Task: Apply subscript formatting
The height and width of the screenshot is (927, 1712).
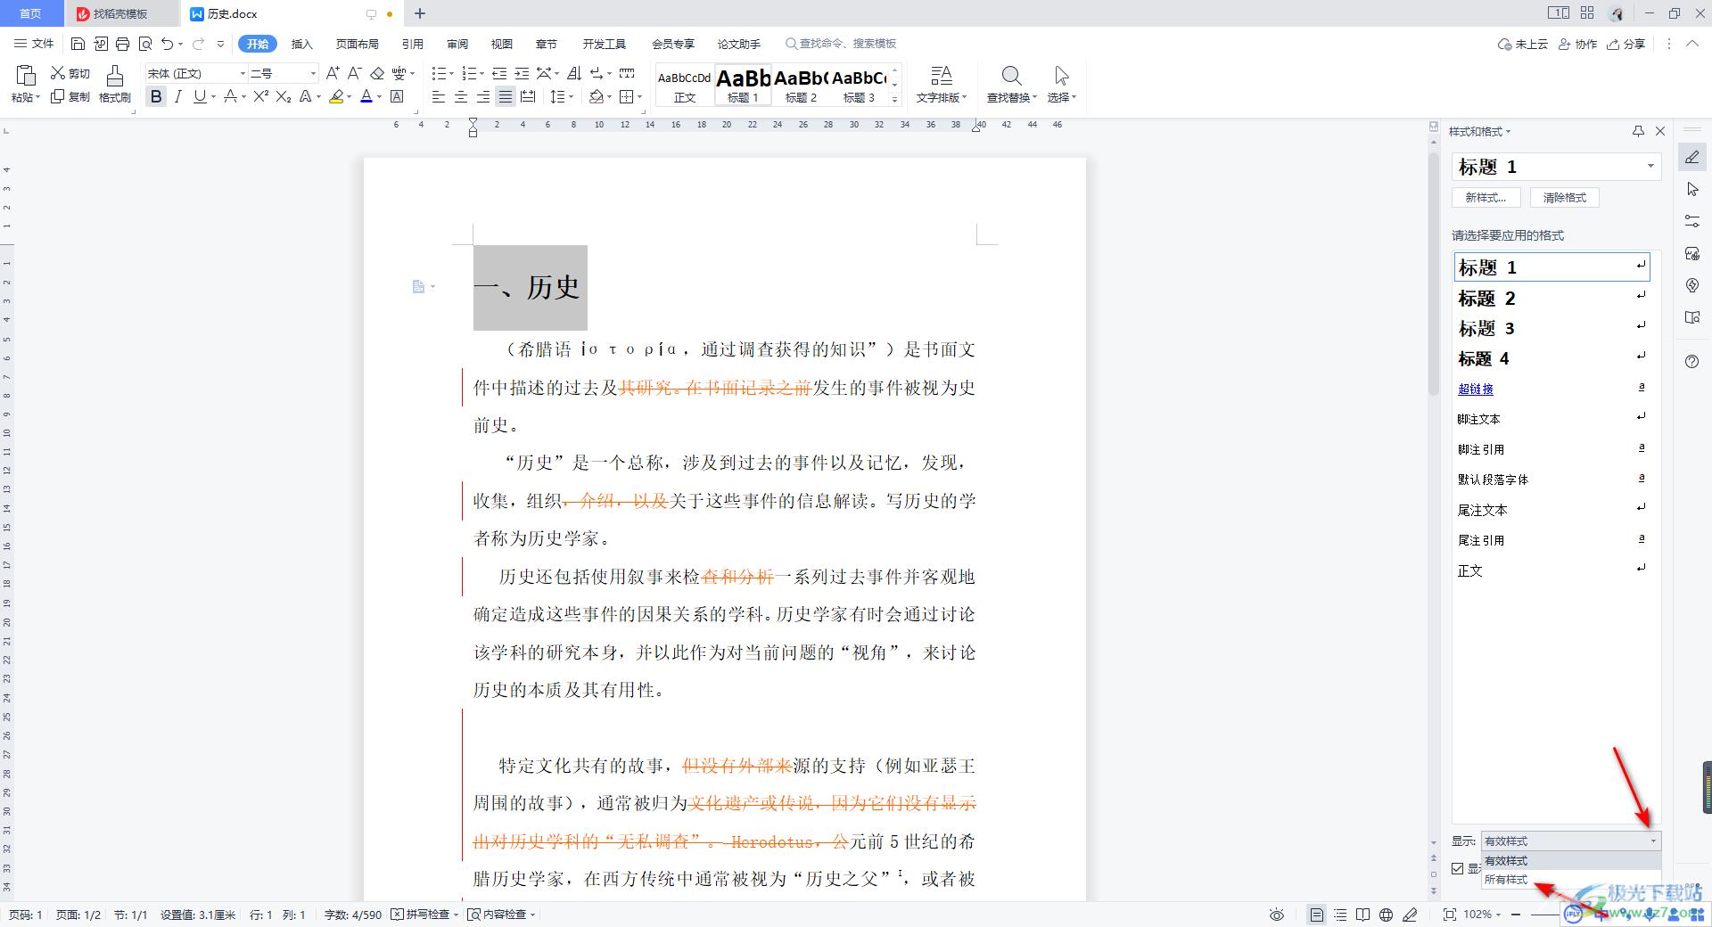Action: [284, 96]
